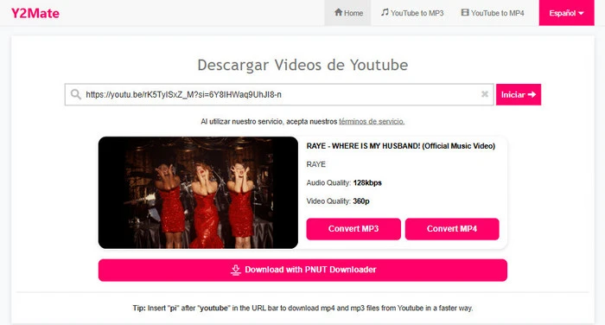Click the '128kbps' audio quality value

(x=367, y=183)
